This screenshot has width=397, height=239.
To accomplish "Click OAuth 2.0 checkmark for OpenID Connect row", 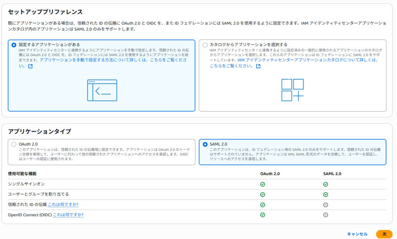I will pos(262,215).
